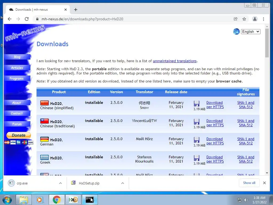273x205 pixels.
Task: Click the globe icon beside language selector
Action: pyautogui.click(x=236, y=31)
